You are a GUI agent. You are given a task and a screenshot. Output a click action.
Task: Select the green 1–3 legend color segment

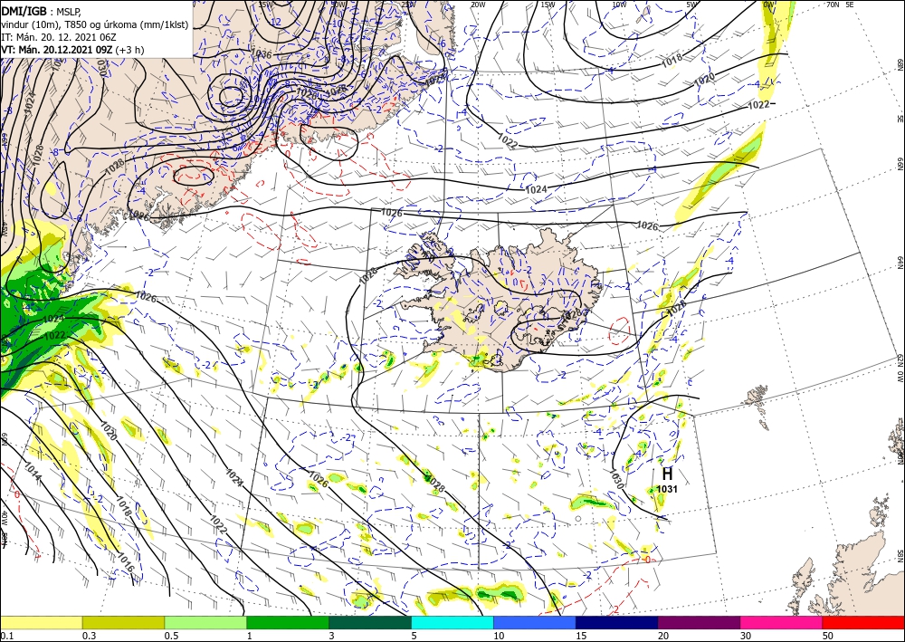coord(288,622)
